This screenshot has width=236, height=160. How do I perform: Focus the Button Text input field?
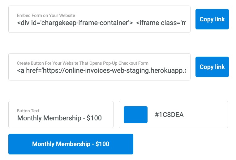[61, 115]
